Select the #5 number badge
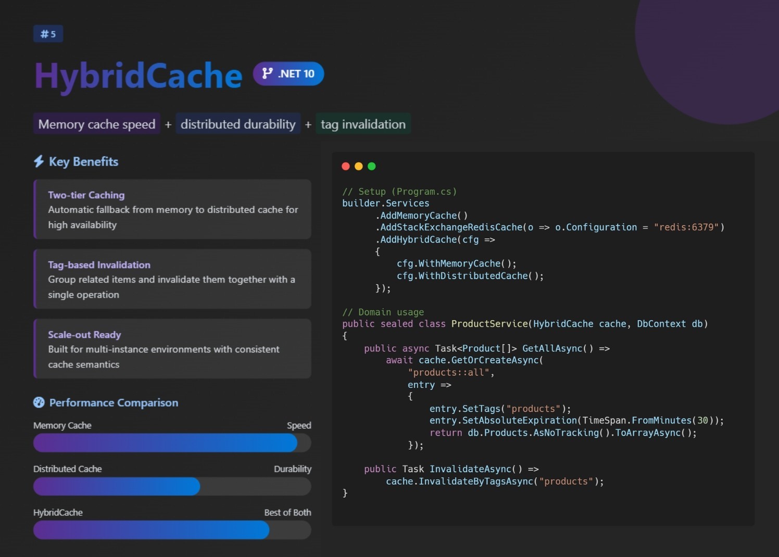The image size is (779, 557). click(48, 33)
